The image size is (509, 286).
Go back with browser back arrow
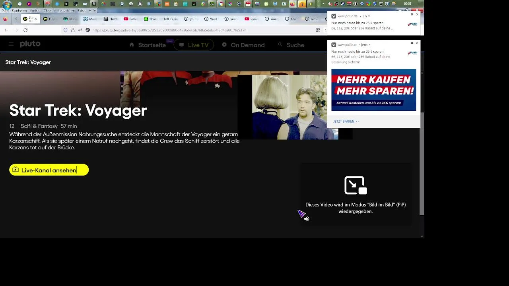[6, 30]
